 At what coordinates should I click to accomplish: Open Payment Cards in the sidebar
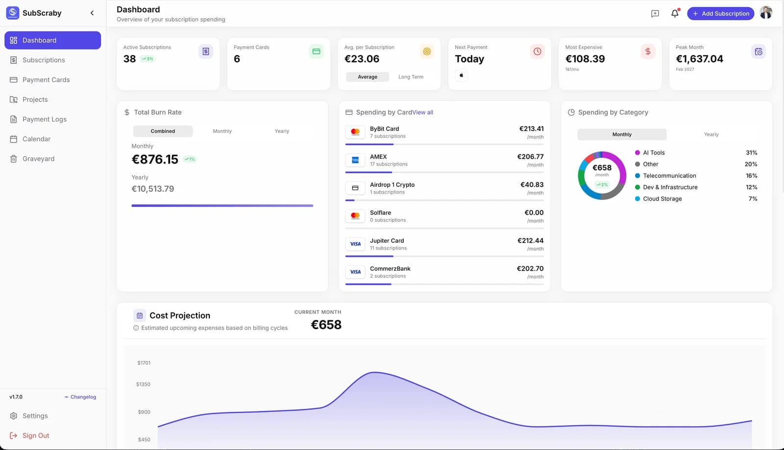(x=53, y=79)
